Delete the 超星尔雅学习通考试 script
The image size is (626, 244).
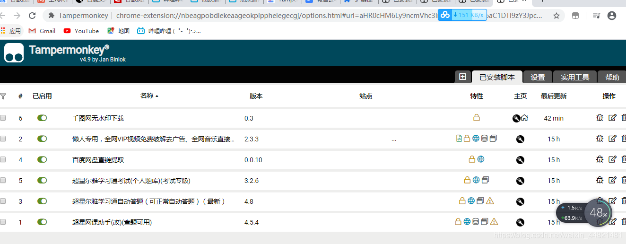click(x=624, y=180)
